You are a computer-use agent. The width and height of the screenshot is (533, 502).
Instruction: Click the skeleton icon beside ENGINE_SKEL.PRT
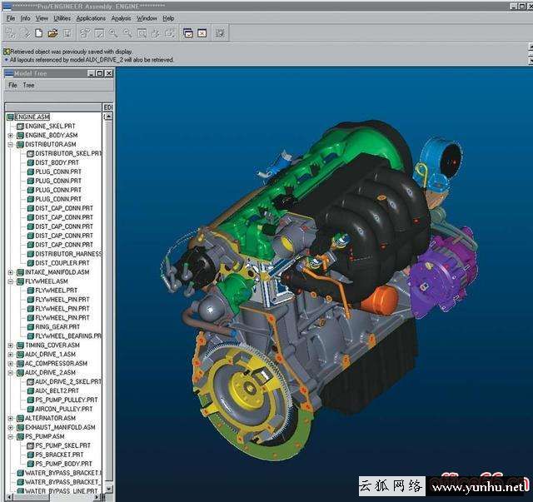click(20, 126)
